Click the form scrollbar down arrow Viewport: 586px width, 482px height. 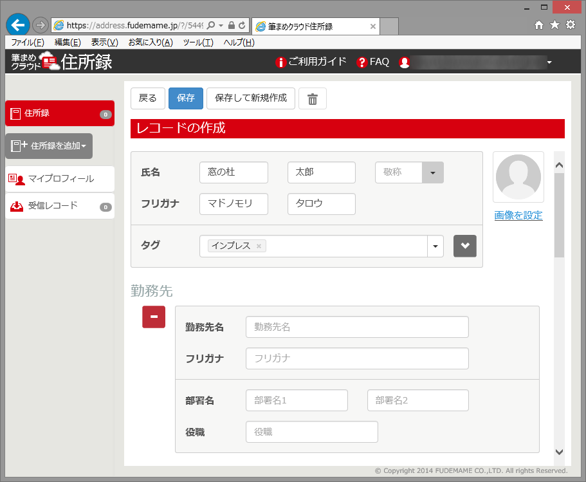pos(559,452)
